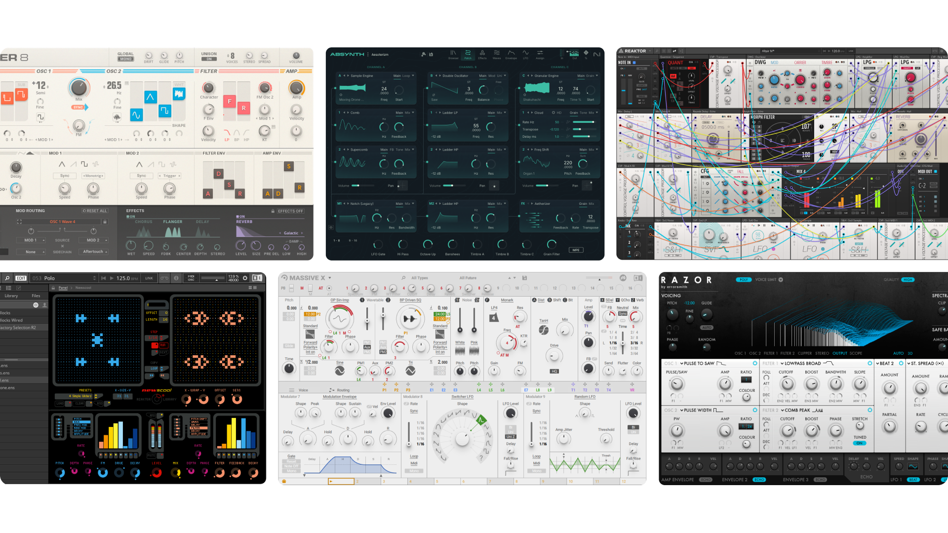The image size is (948, 533).
Task: Select the Library tab in Reaktor browser
Action: pos(11,296)
